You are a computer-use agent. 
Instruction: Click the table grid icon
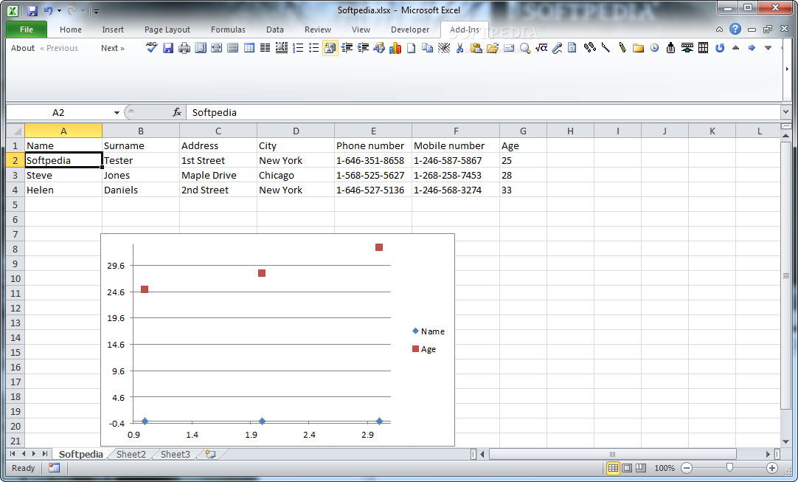(x=249, y=48)
